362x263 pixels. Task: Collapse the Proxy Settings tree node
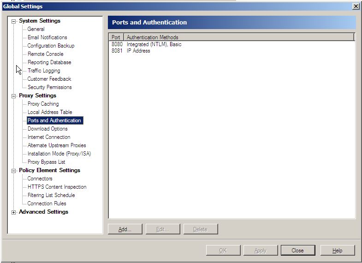(14, 96)
